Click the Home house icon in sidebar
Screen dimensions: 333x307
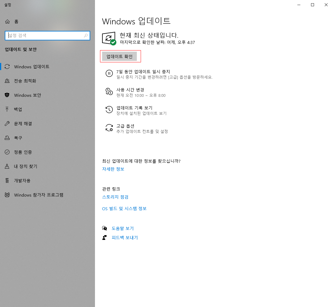click(7, 21)
